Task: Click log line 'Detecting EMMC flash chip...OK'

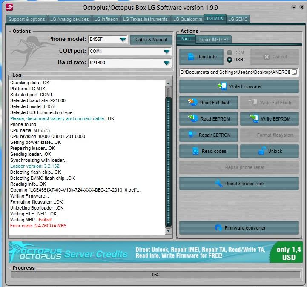Action: coord(42,178)
